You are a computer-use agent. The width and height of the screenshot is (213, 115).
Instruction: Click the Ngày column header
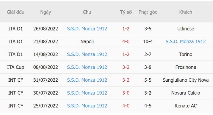(x=45, y=12)
